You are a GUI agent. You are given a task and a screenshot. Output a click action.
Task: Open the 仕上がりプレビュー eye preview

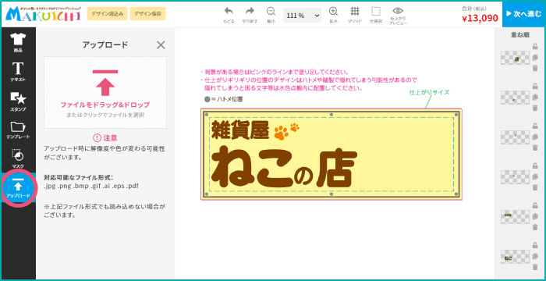(x=398, y=16)
